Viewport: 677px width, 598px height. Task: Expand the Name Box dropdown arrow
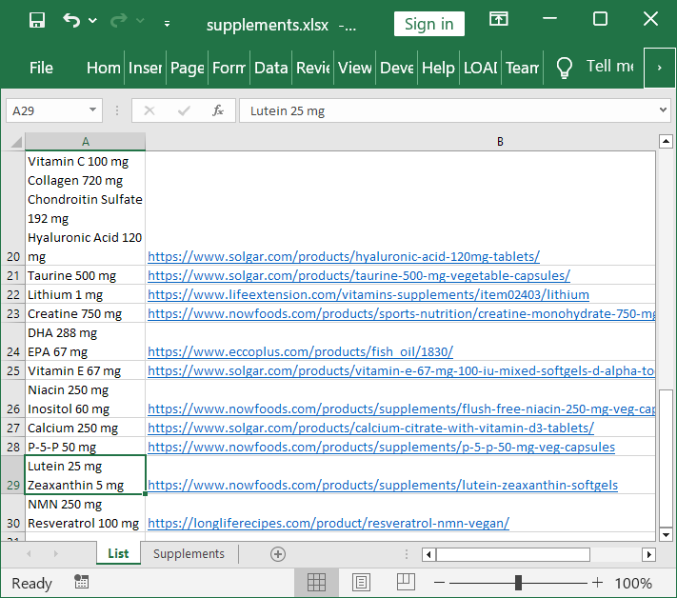click(x=92, y=110)
